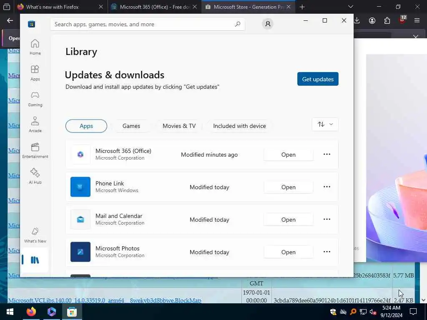Click the Microsoft Photos app icon
This screenshot has width=427, height=320.
[x=80, y=252]
